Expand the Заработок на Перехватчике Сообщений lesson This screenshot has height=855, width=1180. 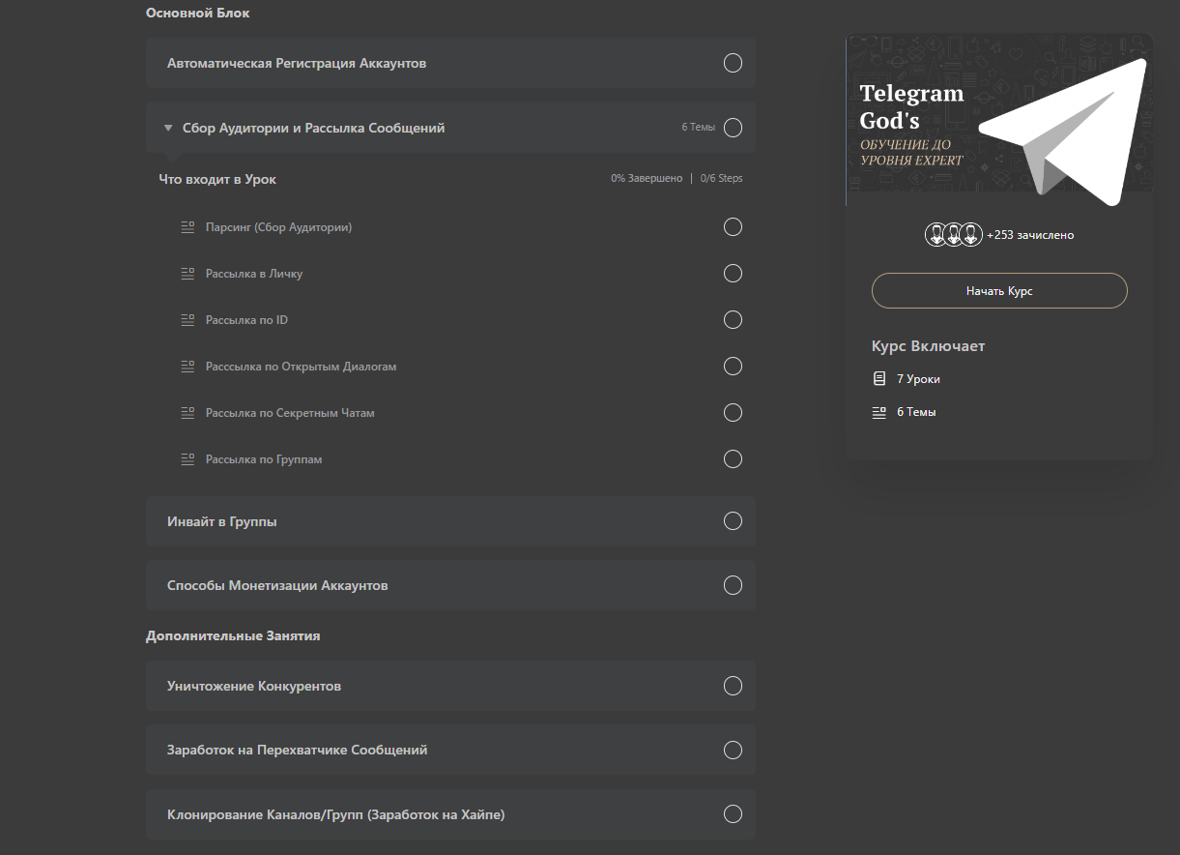297,750
